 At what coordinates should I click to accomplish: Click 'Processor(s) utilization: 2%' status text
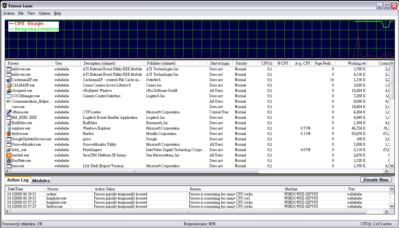click(22, 224)
